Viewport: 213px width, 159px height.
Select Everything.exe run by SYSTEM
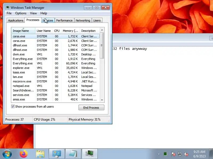tap(55, 59)
